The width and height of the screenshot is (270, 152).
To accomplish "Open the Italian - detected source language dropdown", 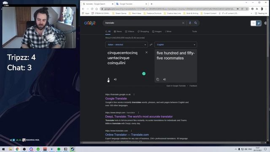I will pos(127,45).
